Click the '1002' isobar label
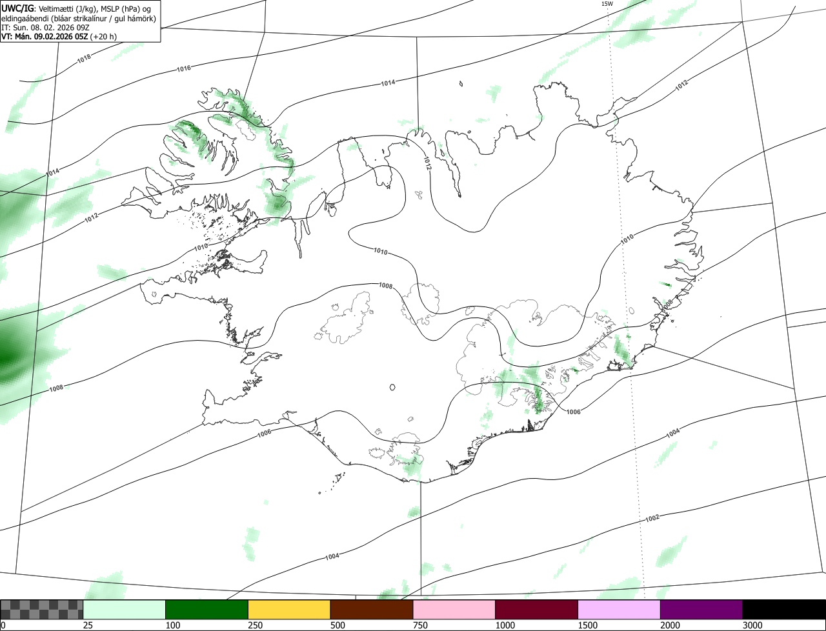The height and width of the screenshot is (631, 826). pos(652,519)
